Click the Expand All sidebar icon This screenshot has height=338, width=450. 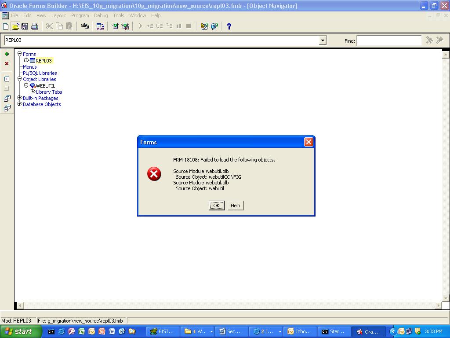tap(7, 99)
